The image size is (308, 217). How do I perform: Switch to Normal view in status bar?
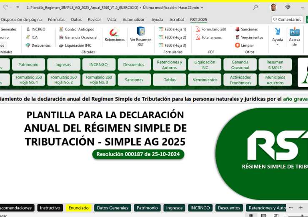[251, 215]
